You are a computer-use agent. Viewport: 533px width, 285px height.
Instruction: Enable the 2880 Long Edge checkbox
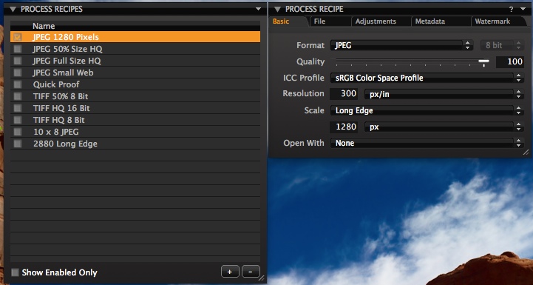click(x=17, y=144)
